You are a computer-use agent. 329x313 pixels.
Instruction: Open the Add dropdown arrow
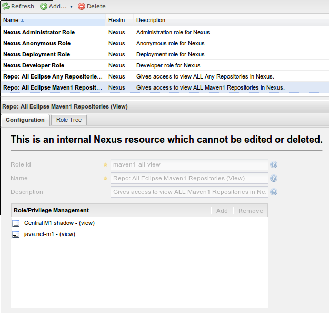(72, 7)
